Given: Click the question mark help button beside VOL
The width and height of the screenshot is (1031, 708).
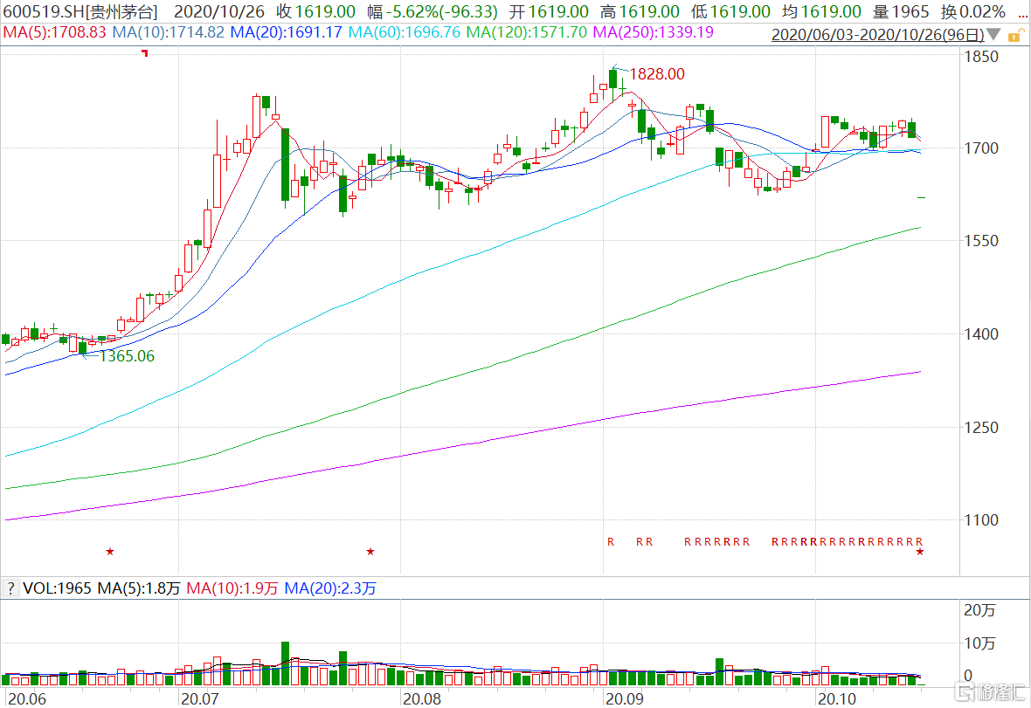Looking at the screenshot, I should (x=10, y=588).
